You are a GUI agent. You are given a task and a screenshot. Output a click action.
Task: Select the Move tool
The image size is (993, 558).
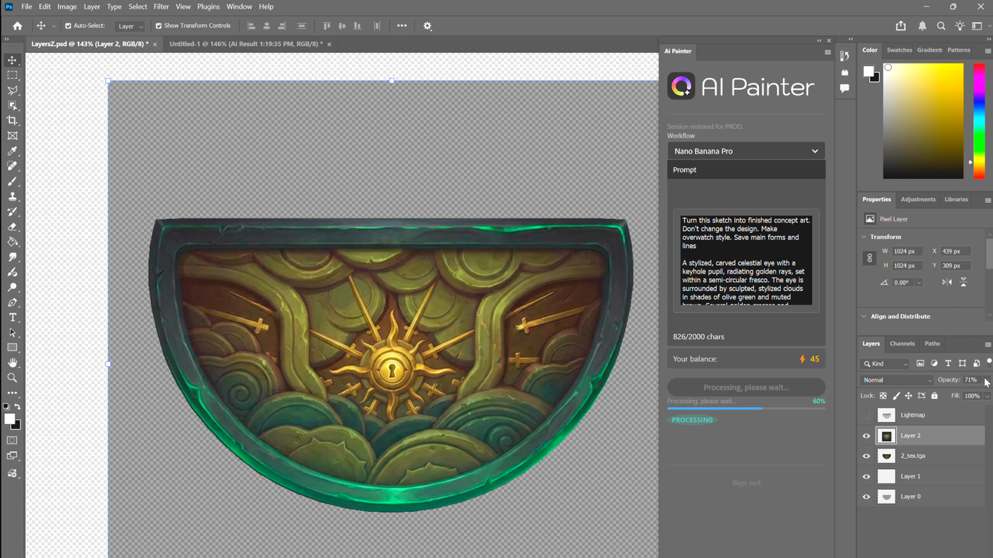[12, 60]
